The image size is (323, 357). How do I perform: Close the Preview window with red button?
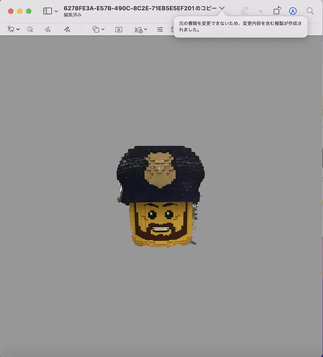(11, 11)
